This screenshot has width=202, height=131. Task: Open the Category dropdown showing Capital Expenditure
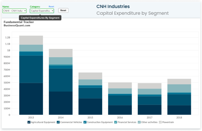click(42, 11)
